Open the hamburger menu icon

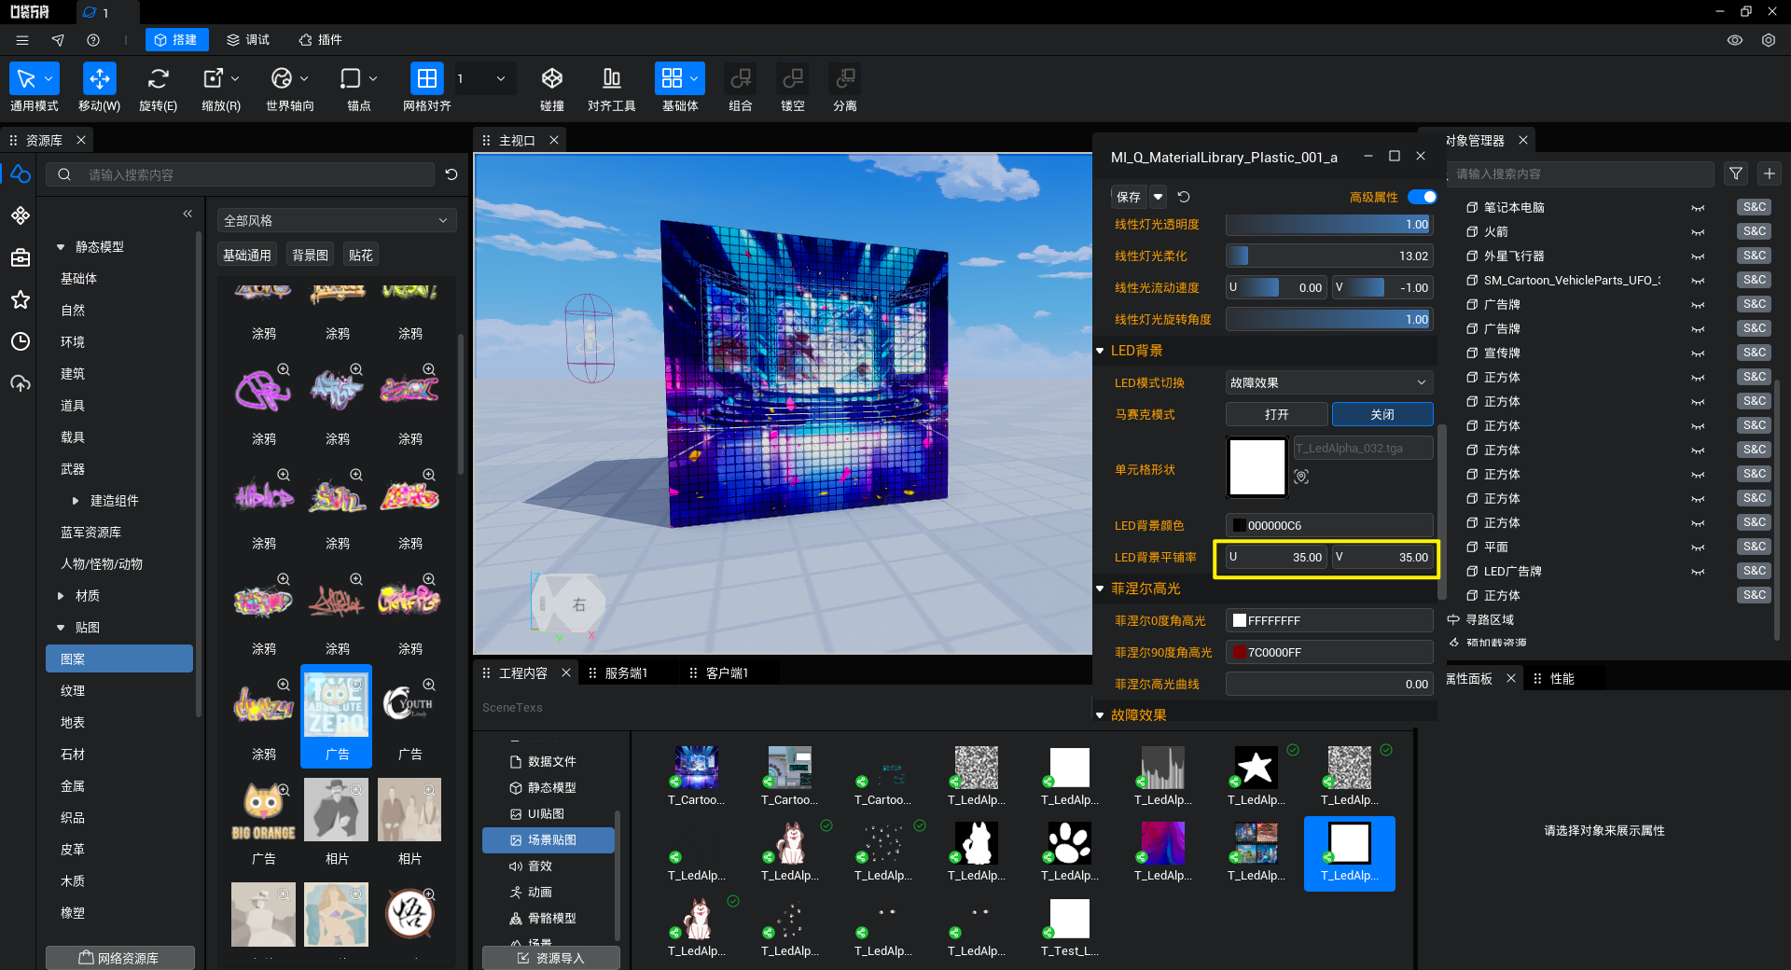click(x=22, y=40)
